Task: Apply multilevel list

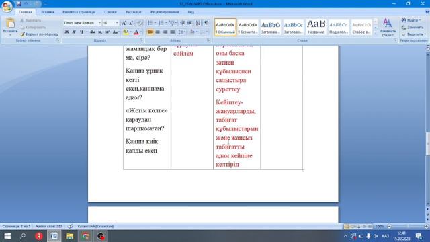Action: click(172, 23)
